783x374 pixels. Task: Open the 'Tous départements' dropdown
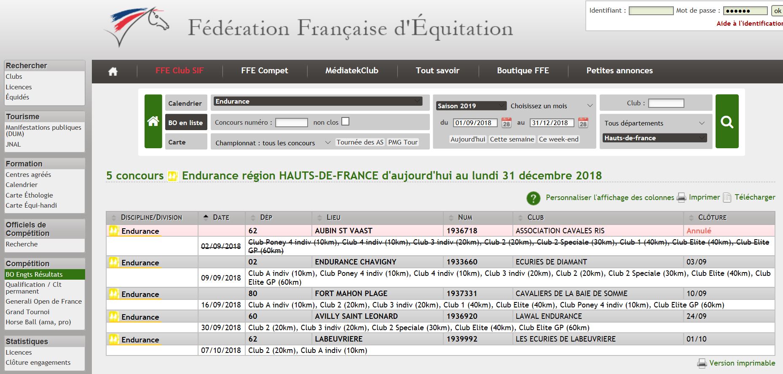(x=654, y=123)
